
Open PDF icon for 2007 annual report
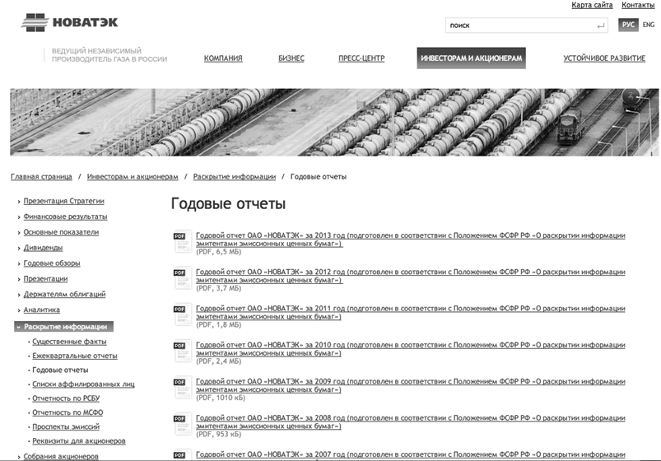point(183,455)
